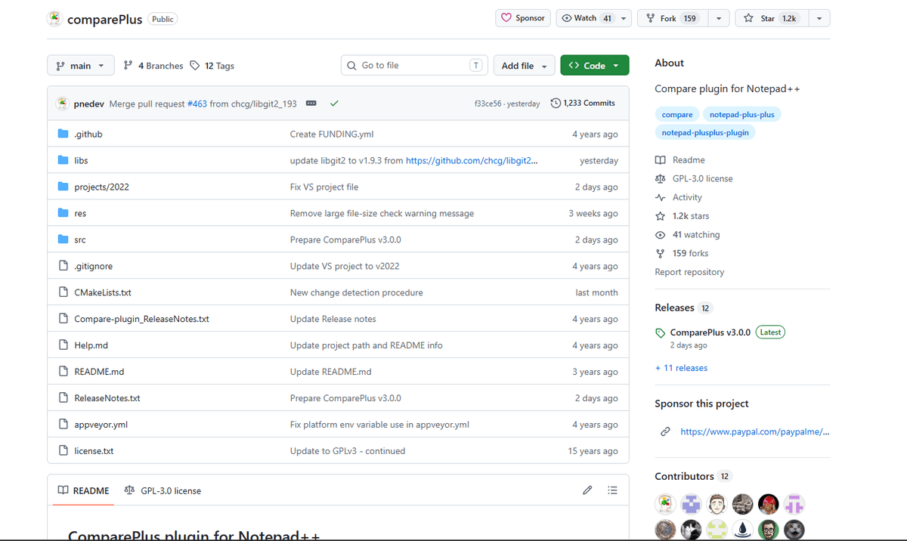Image resolution: width=907 pixels, height=541 pixels.
Task: View the 1,233 Commits history
Action: click(x=583, y=103)
